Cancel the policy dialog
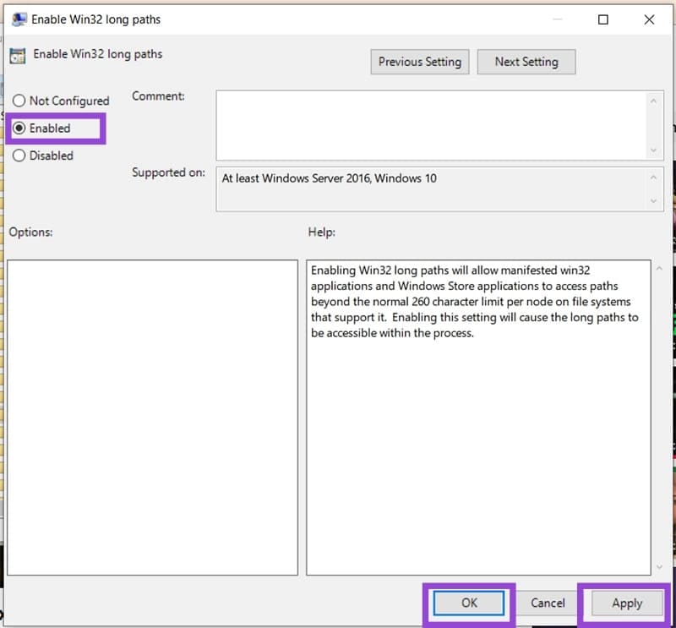This screenshot has width=676, height=628. 547,603
